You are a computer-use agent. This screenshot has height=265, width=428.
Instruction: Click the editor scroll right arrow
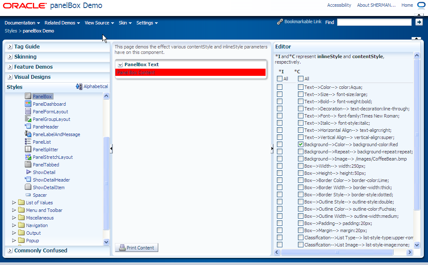point(409,252)
